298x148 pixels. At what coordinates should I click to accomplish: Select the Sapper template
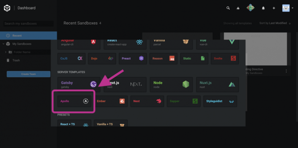click(x=184, y=101)
